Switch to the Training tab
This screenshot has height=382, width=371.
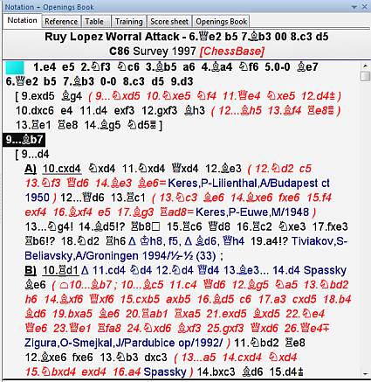(129, 22)
